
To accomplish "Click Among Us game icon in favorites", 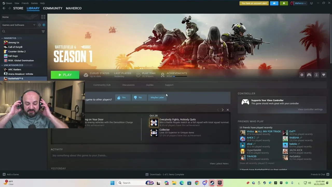I will click(6, 43).
